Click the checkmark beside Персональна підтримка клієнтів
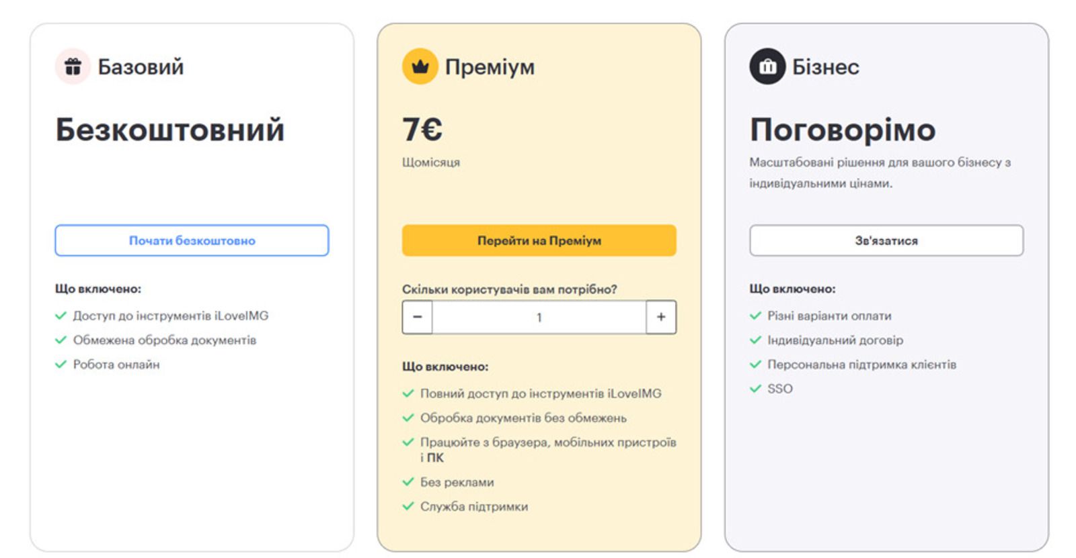Viewport: 1076px width, 558px height. pos(754,365)
